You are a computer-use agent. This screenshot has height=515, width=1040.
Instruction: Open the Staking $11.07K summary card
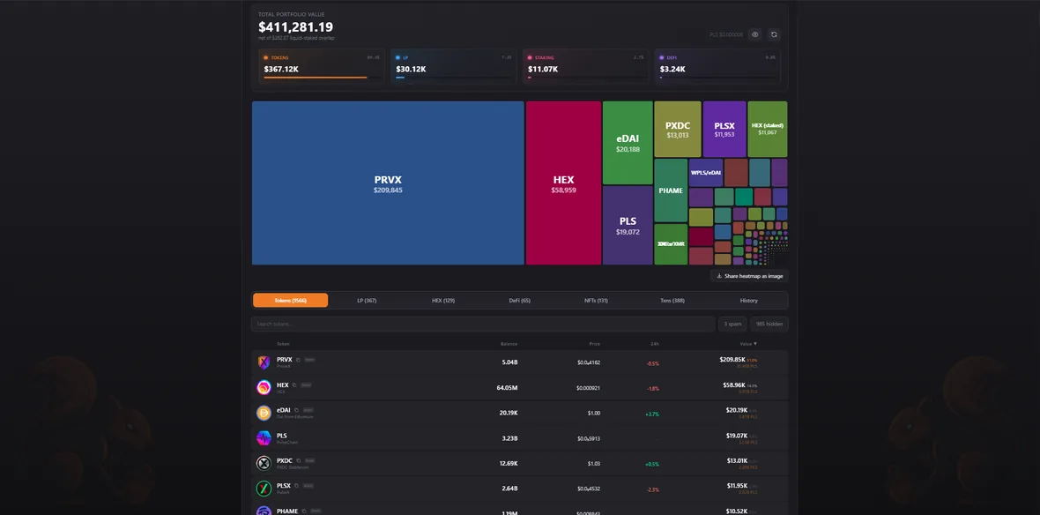585,66
